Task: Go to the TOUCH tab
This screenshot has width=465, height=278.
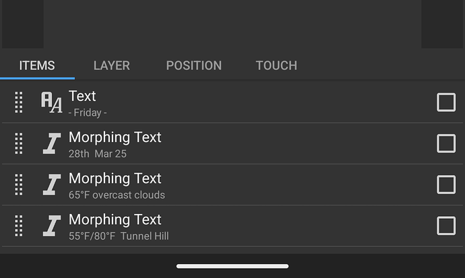Action: (x=276, y=65)
